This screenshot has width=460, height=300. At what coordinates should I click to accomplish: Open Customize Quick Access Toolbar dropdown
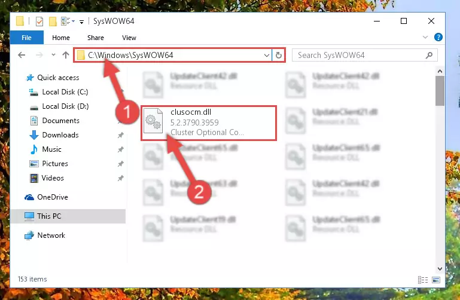click(81, 22)
